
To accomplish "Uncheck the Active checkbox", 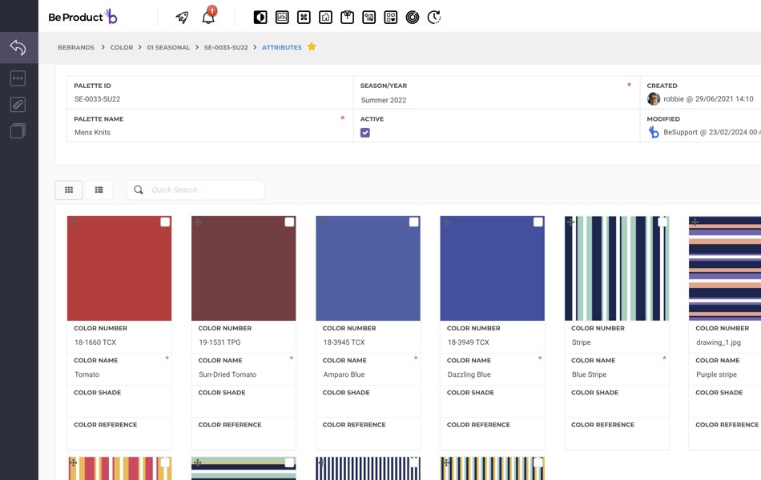I will point(365,132).
